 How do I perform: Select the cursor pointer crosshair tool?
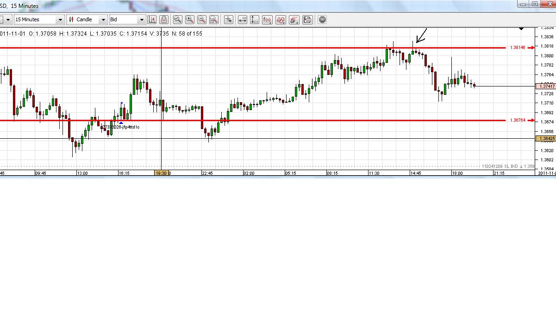(x=228, y=19)
